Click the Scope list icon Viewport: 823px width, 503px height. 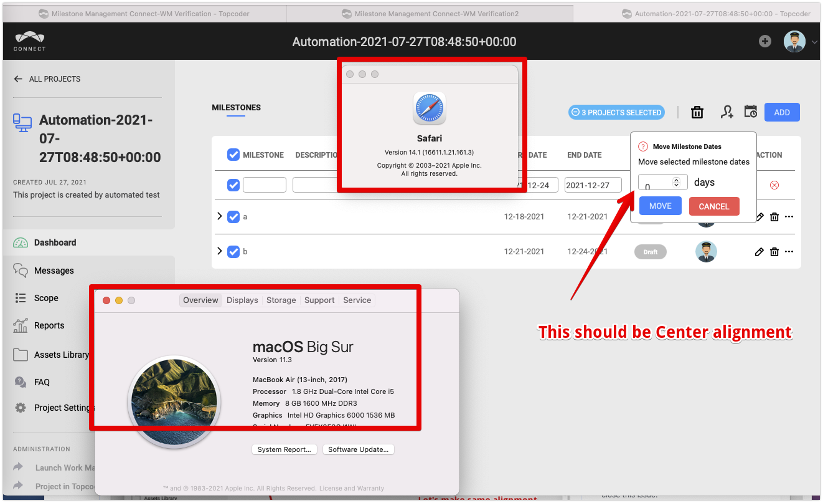click(21, 298)
